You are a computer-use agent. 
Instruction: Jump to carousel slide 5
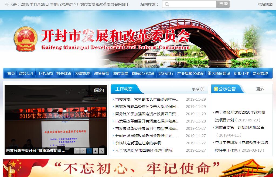102,151
